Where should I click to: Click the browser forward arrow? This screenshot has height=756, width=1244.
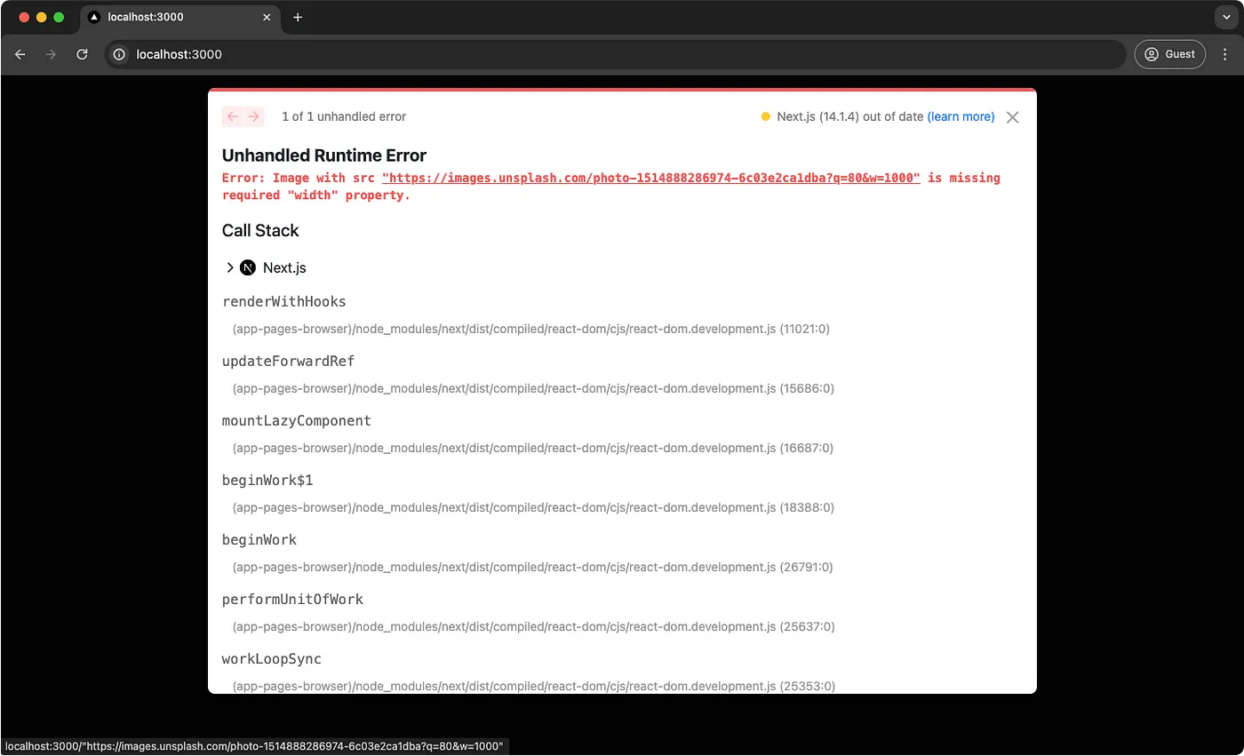(x=51, y=54)
